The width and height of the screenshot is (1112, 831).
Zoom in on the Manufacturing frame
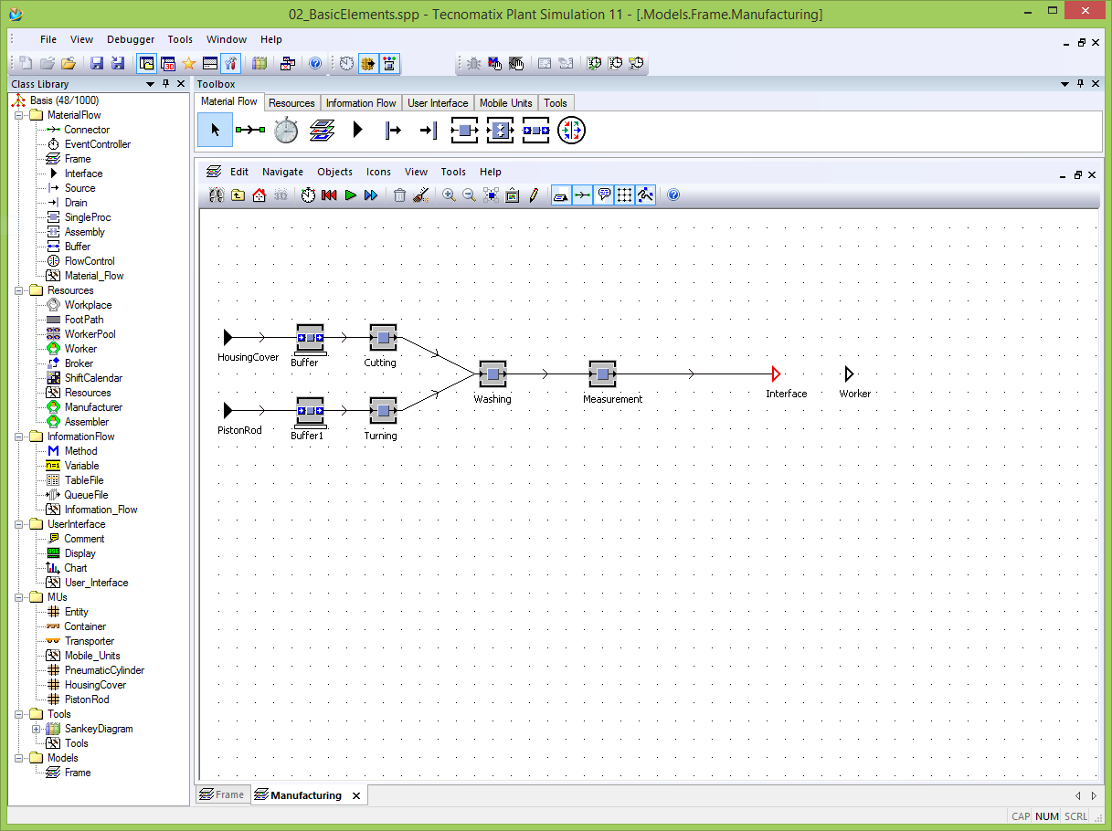pos(449,195)
